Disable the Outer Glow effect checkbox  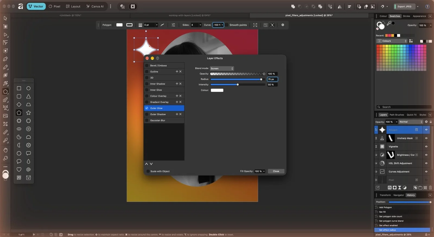[147, 108]
